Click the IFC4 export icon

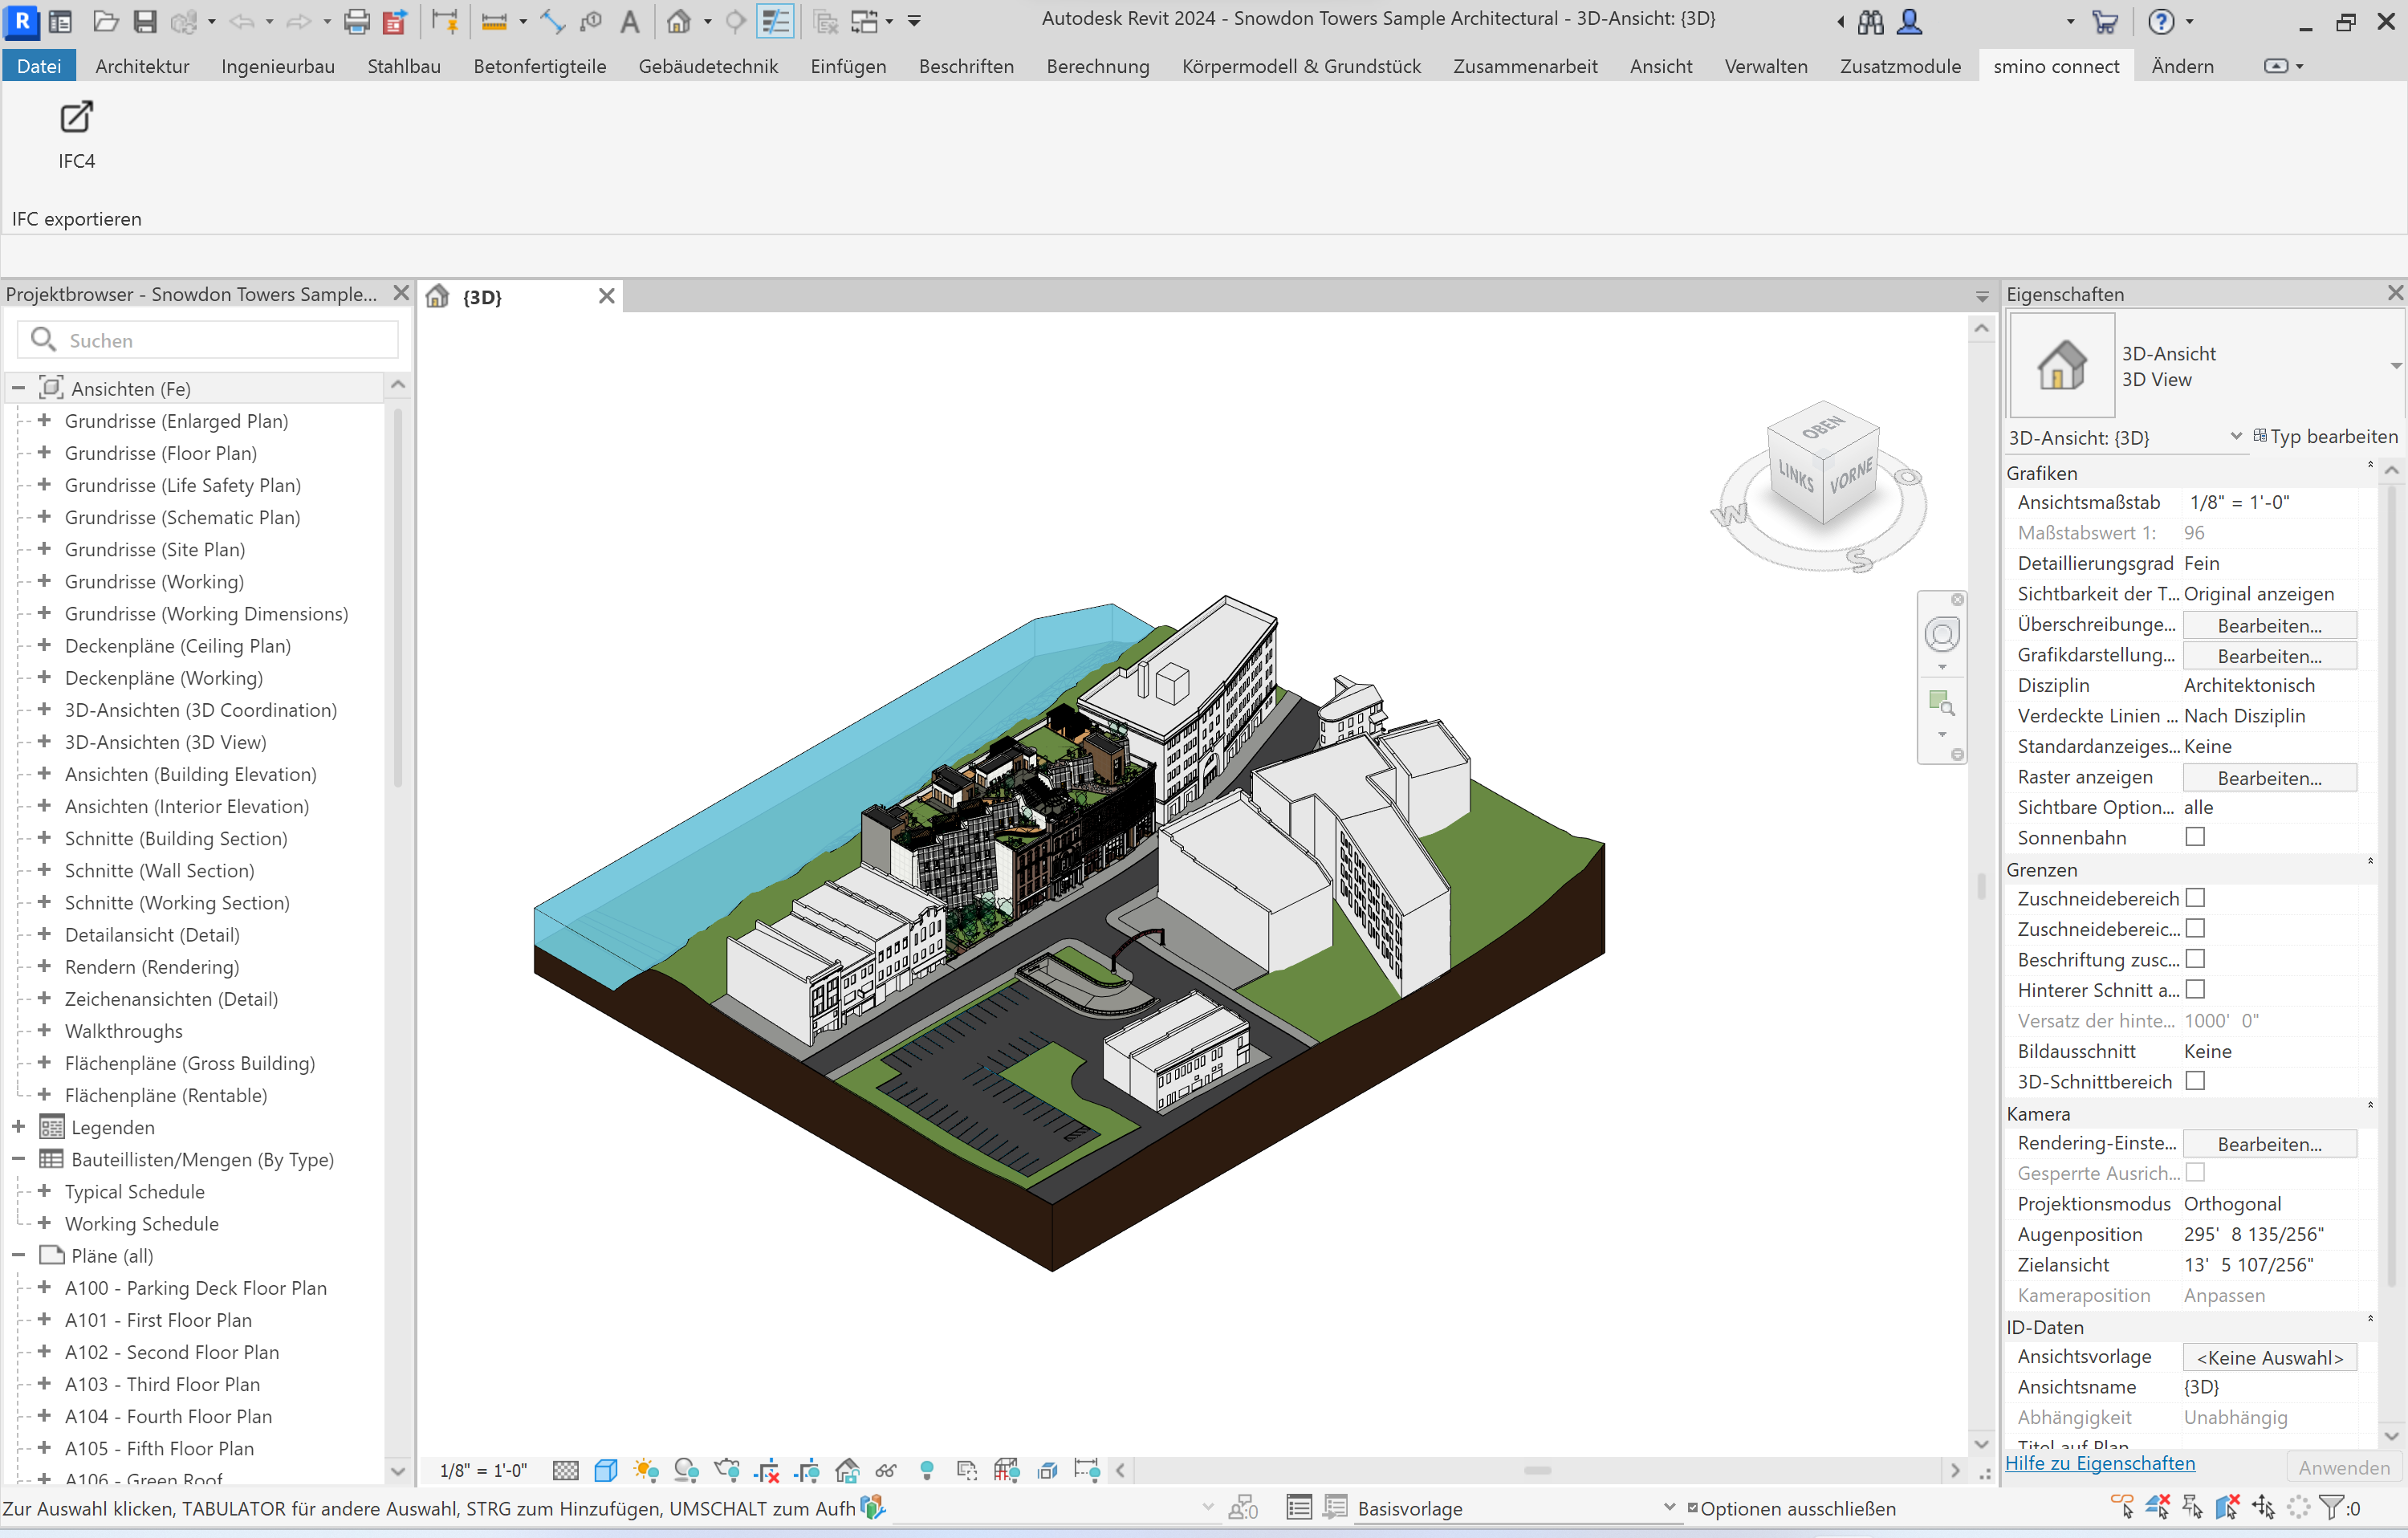(76, 118)
